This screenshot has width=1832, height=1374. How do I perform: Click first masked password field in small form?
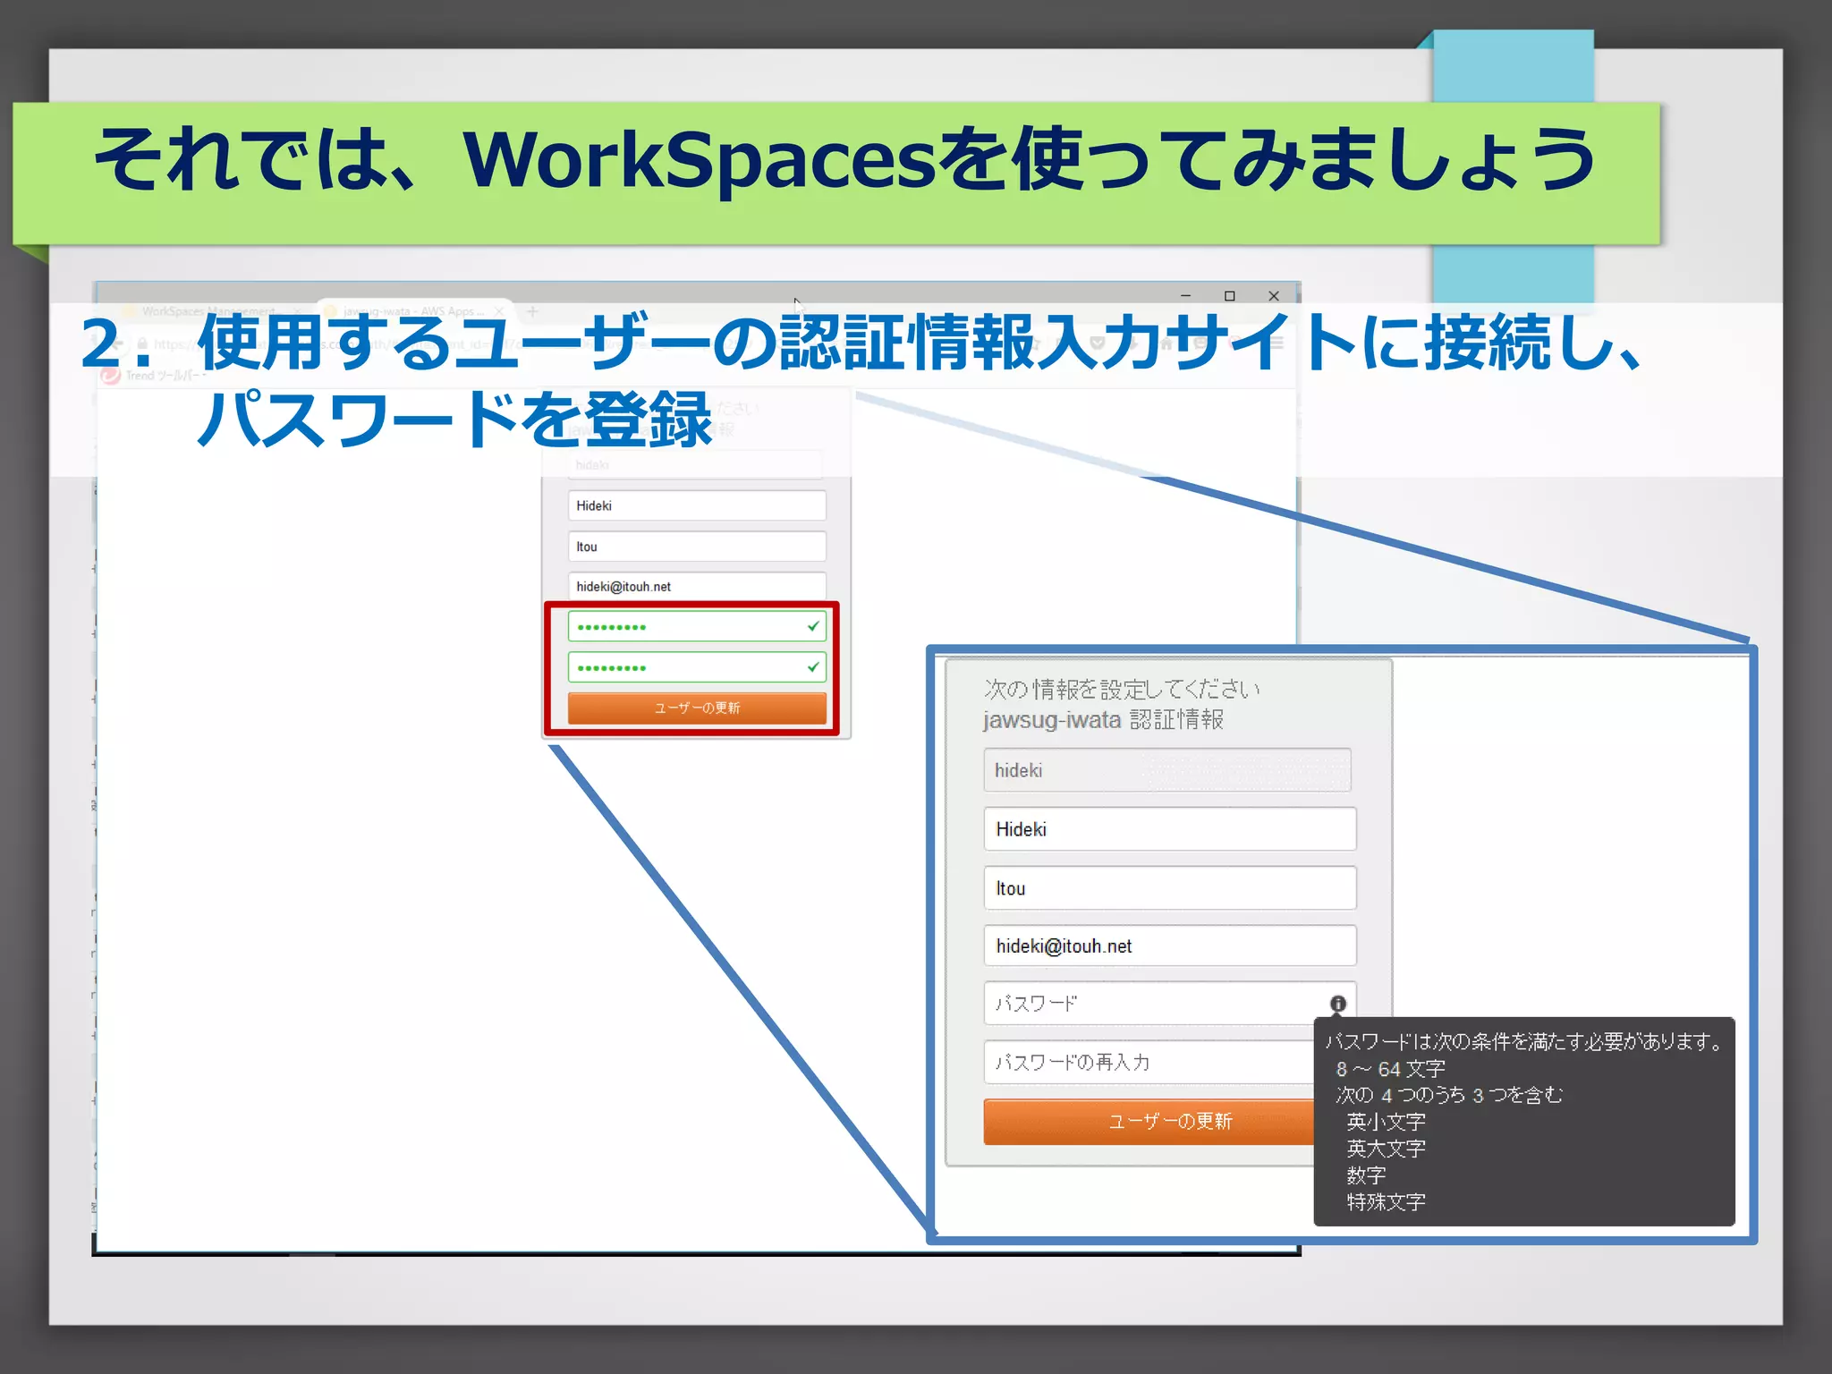pyautogui.click(x=697, y=626)
